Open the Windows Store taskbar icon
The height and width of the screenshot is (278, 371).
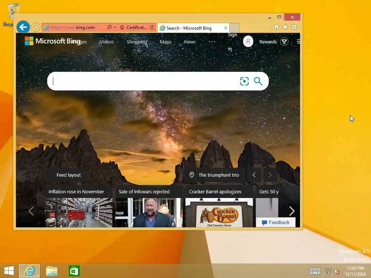tap(74, 271)
